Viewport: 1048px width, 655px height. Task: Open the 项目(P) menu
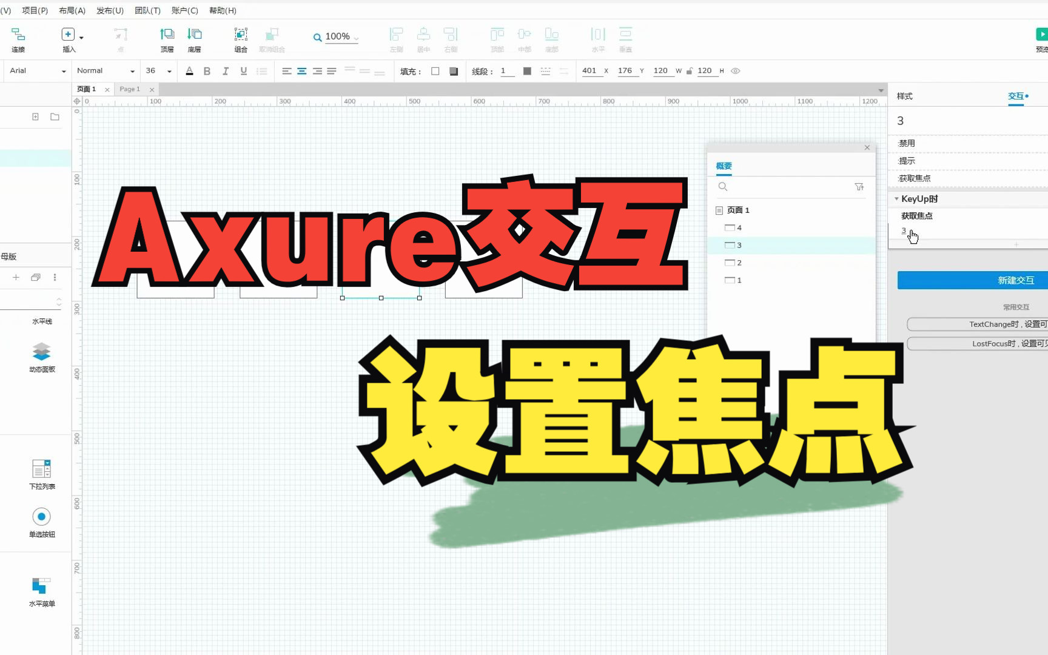[35, 10]
